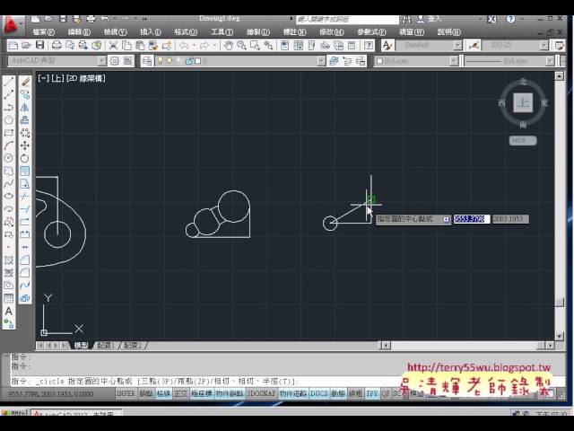Click the 上 top face of ViewCube

click(x=523, y=103)
